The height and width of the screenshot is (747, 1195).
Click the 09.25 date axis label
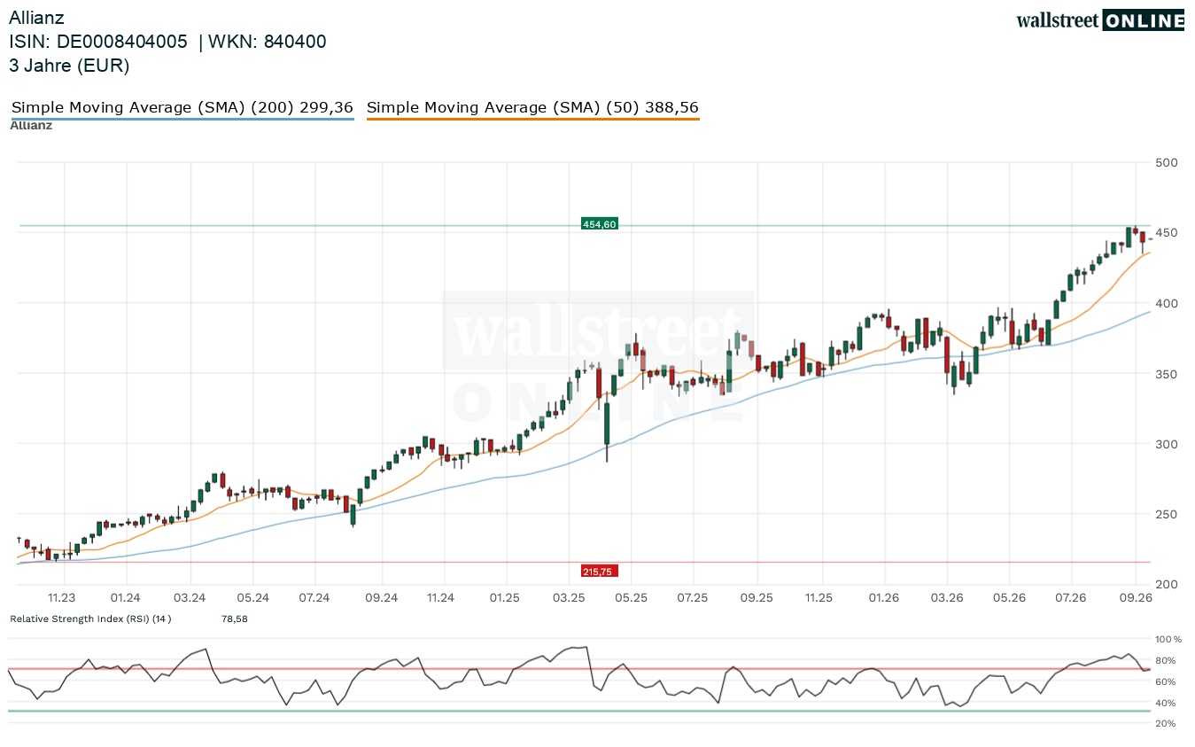(757, 598)
